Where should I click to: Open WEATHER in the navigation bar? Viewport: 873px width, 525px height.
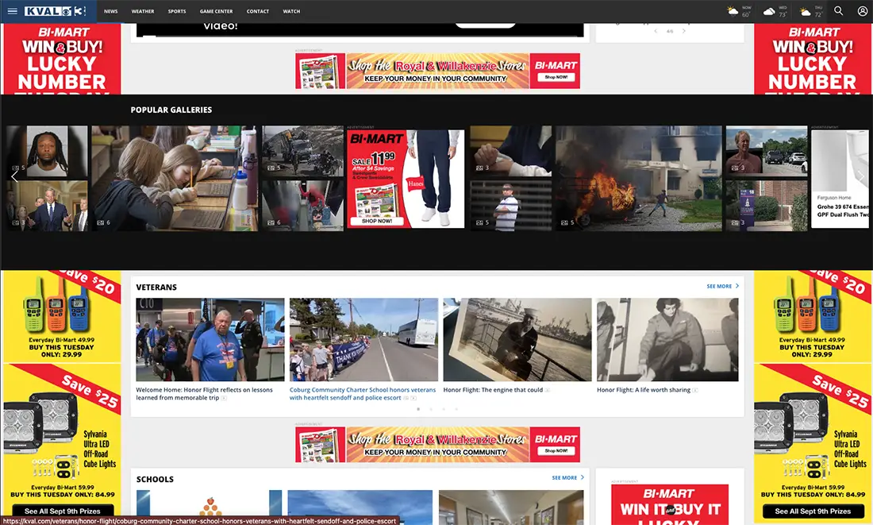point(143,11)
